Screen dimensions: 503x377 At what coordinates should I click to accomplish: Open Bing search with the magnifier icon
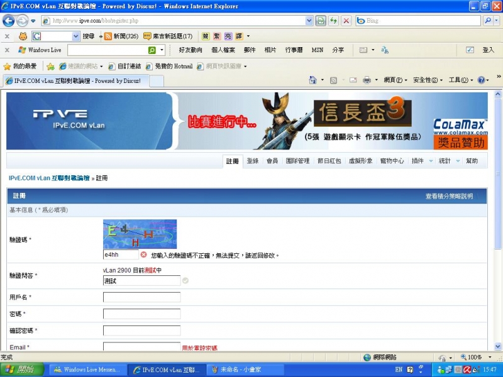[488, 20]
